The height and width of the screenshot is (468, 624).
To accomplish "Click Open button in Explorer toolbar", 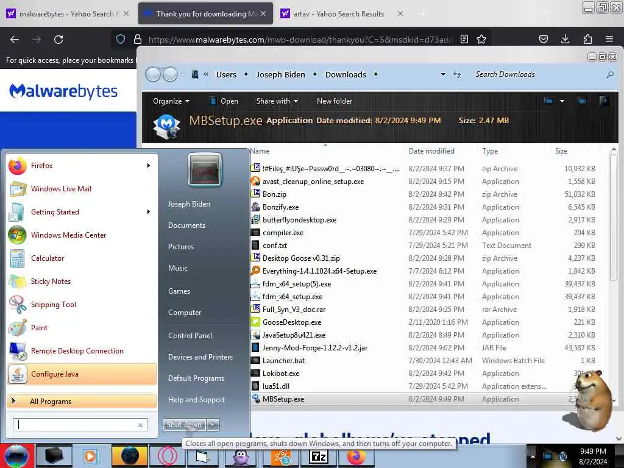I will pyautogui.click(x=224, y=101).
